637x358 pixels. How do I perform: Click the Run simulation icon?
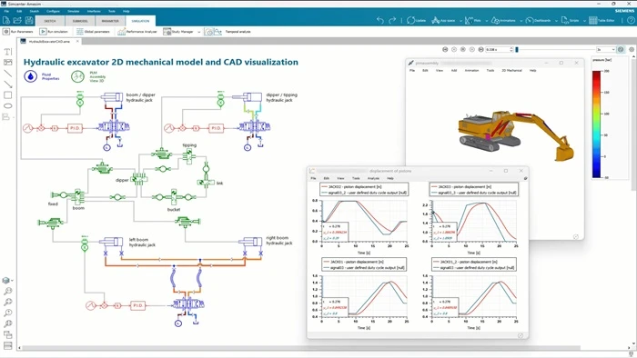coord(43,31)
